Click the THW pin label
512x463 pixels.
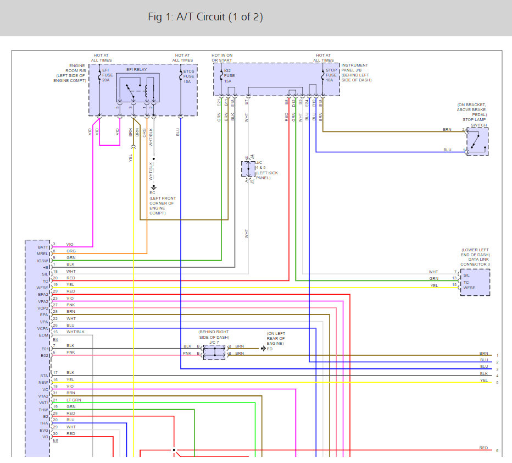[x=43, y=410]
